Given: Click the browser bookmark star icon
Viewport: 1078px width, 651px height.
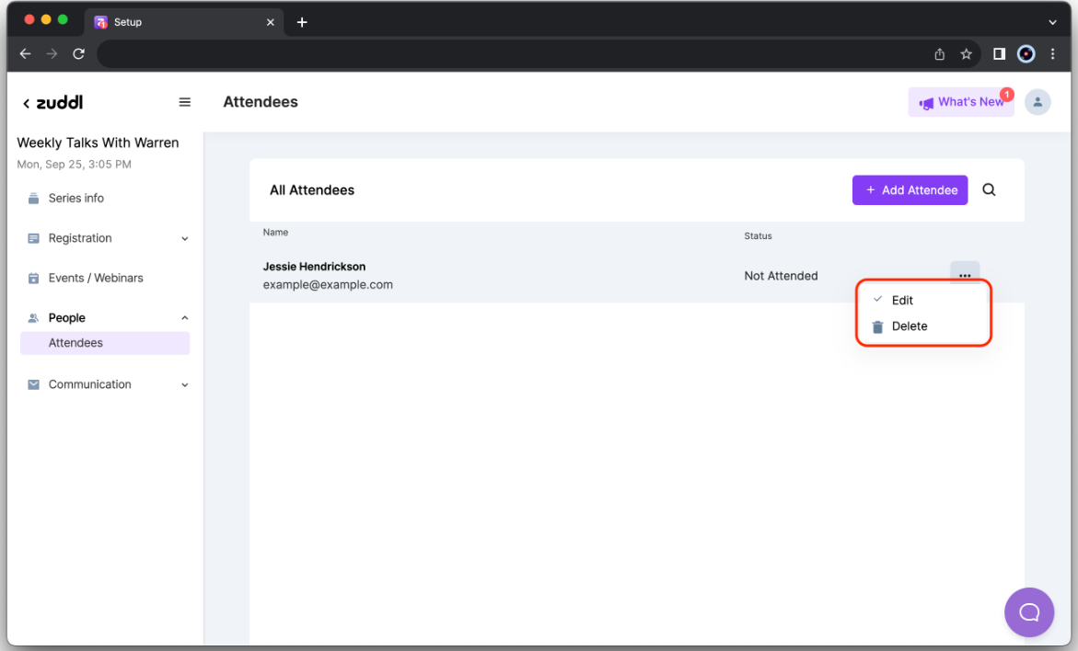Looking at the screenshot, I should coord(966,54).
